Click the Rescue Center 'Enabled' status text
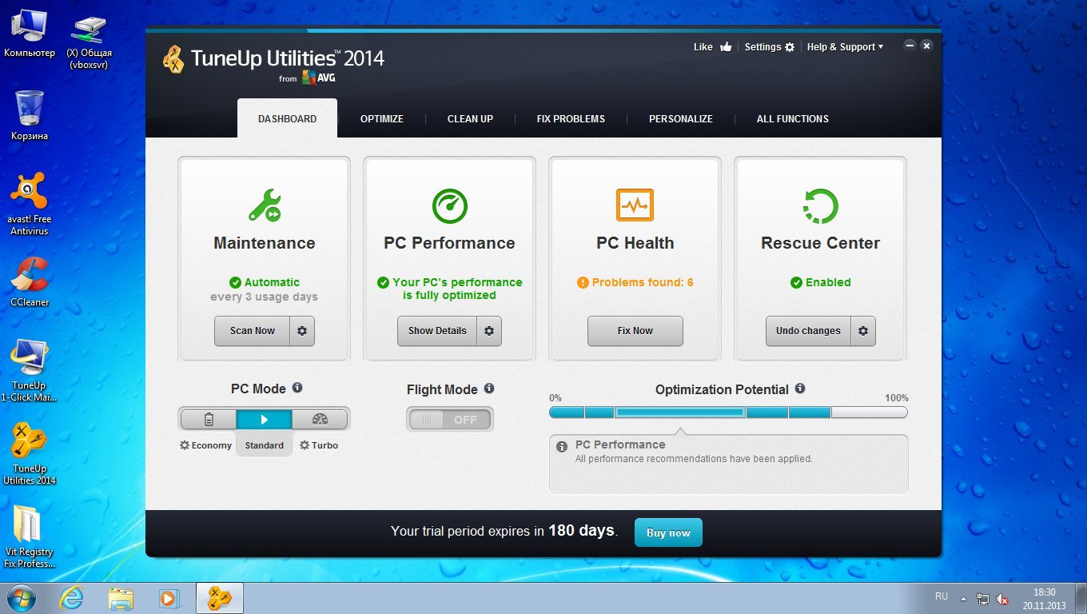The height and width of the screenshot is (614, 1087). 828,282
